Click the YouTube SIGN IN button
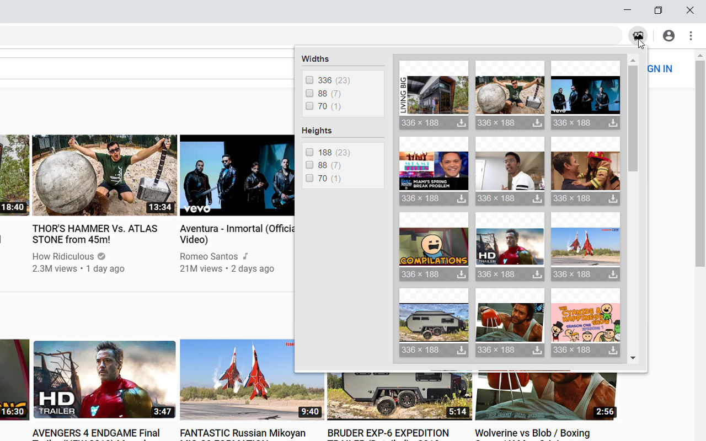 tap(660, 69)
